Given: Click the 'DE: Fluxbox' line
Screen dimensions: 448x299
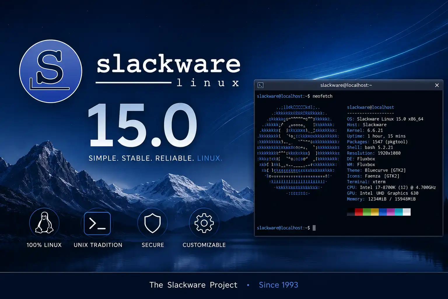Looking at the screenshot, I should click(361, 159).
